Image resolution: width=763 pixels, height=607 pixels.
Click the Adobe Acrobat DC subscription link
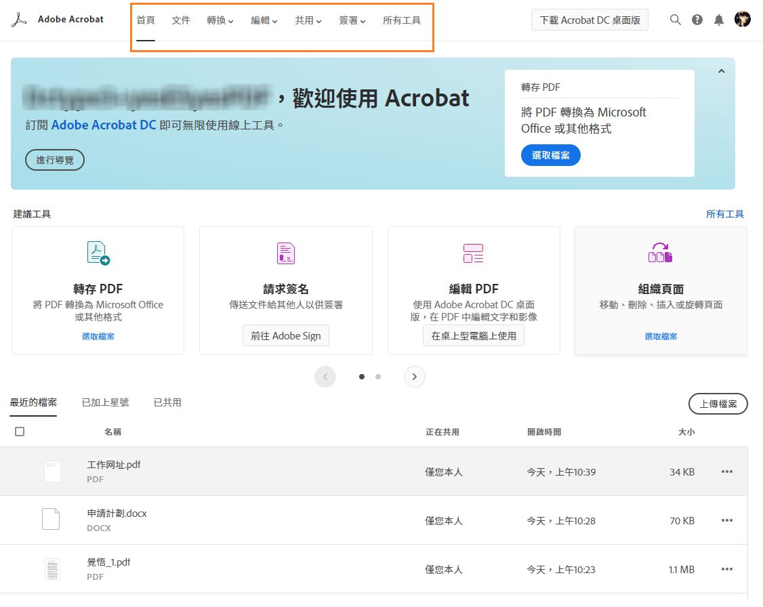104,125
